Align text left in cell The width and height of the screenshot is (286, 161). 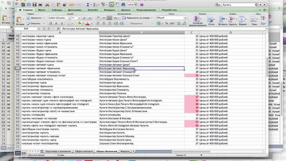pos(98,23)
